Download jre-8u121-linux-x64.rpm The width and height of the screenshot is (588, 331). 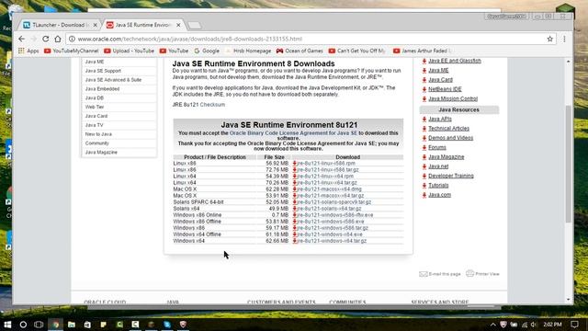point(324,176)
